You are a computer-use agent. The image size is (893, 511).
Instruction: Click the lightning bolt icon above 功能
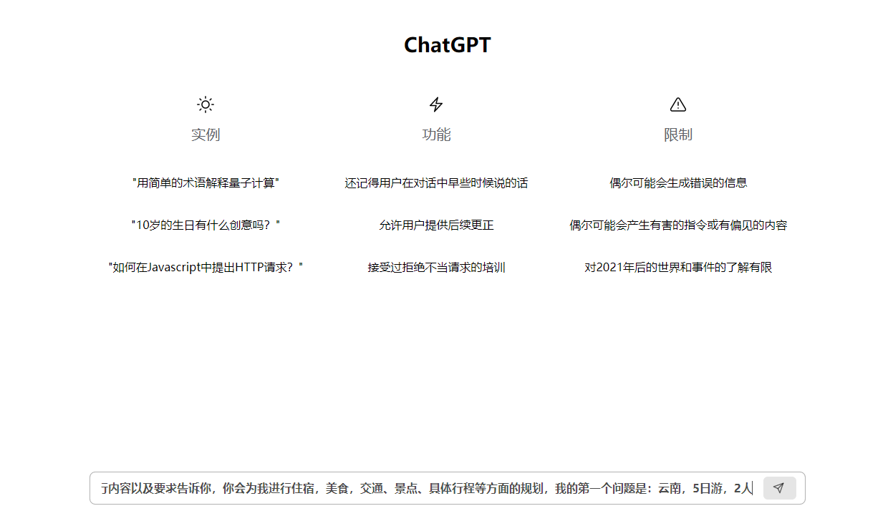pos(436,105)
